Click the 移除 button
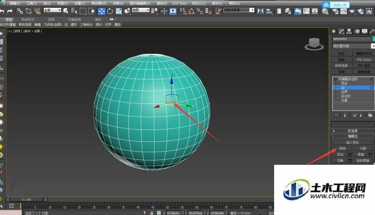The height and width of the screenshot is (215, 375). click(x=342, y=148)
